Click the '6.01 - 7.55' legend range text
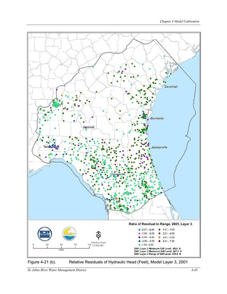The height and width of the screenshot is (294, 227). coord(168,241)
